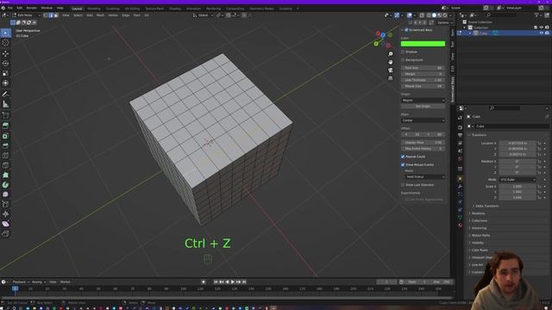Switch to the Modeling workspace tab

tap(94, 9)
